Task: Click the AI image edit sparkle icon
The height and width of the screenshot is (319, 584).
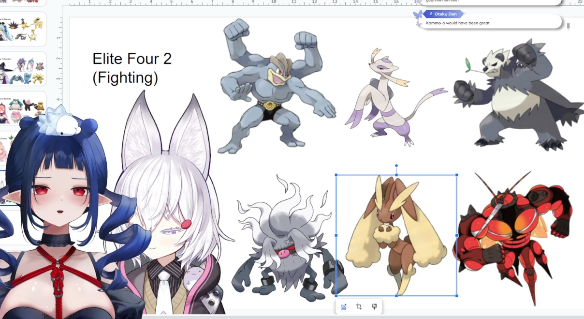Action: (344, 306)
